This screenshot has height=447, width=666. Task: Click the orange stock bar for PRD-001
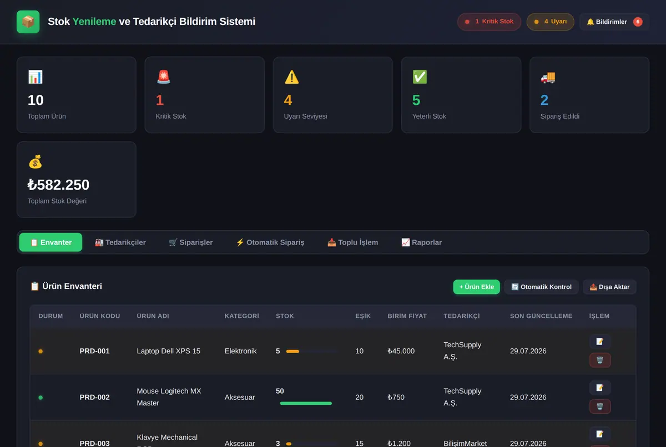292,351
